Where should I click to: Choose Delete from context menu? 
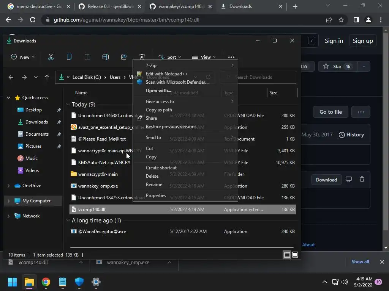point(185,176)
